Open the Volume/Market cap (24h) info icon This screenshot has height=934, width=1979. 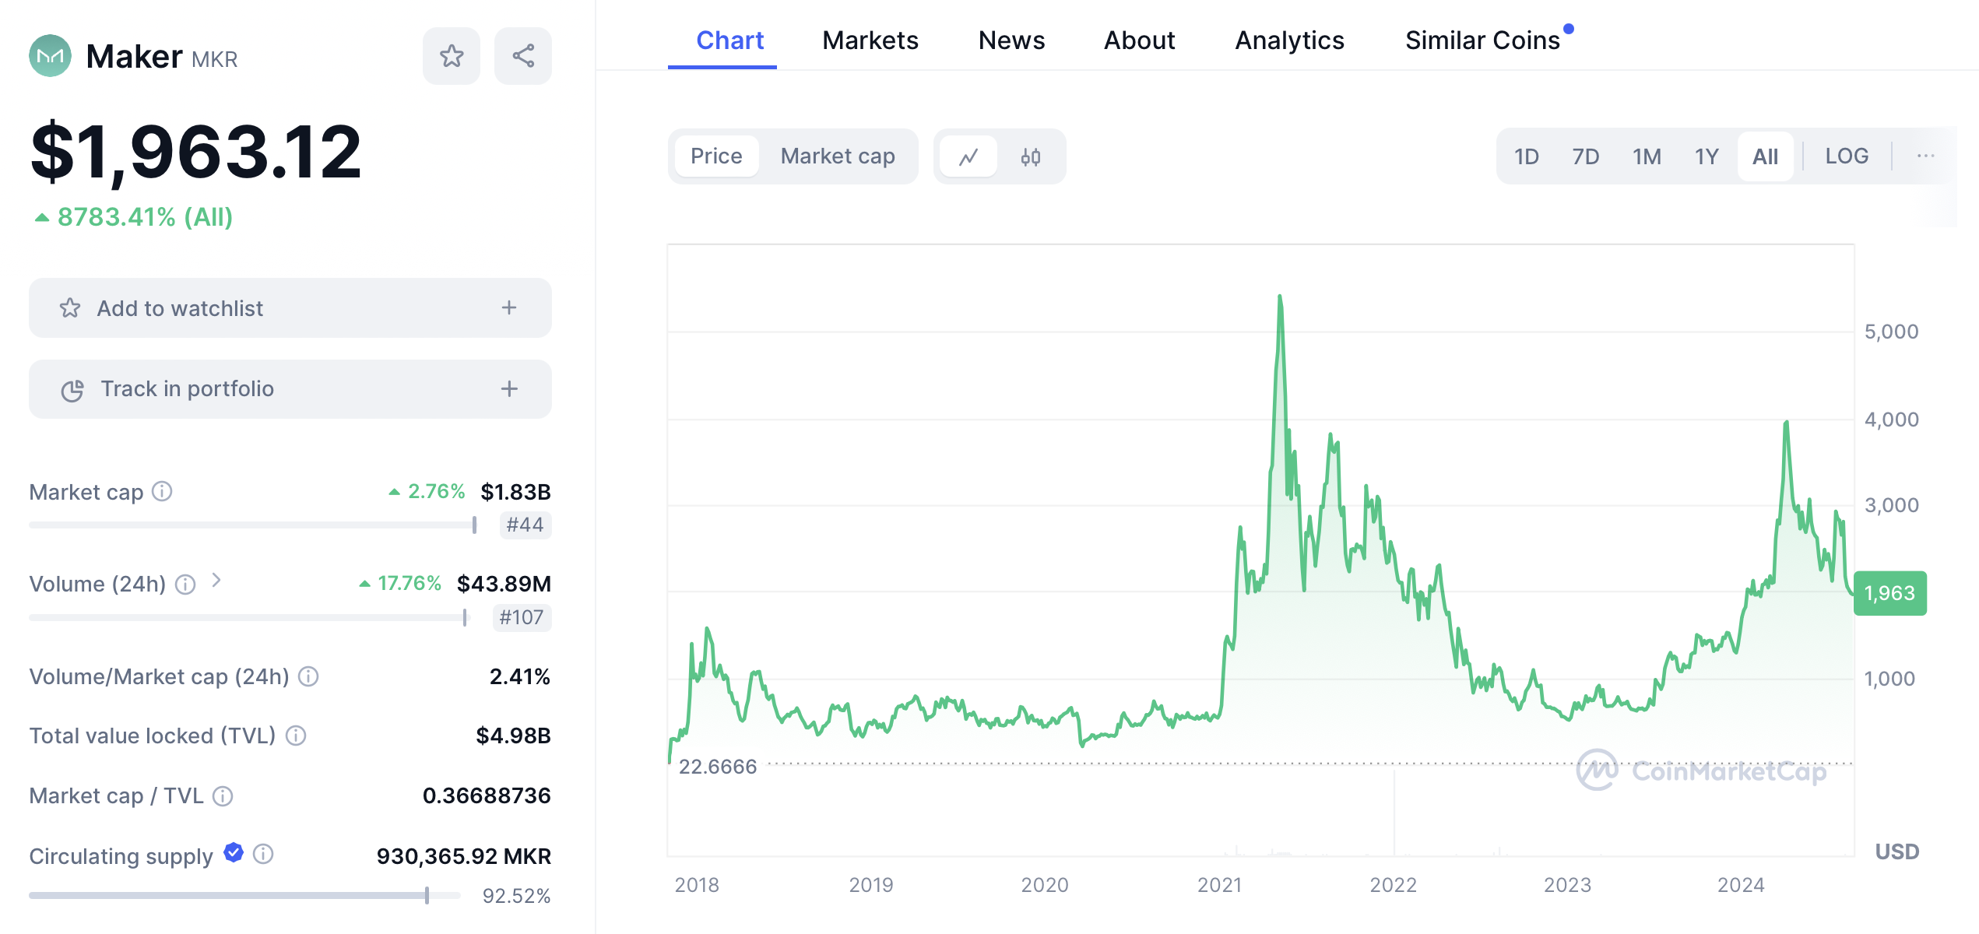[308, 676]
